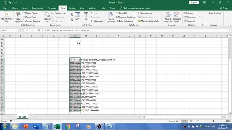Click Remove Duplicates
The width and height of the screenshot is (232, 130).
tap(126, 17)
